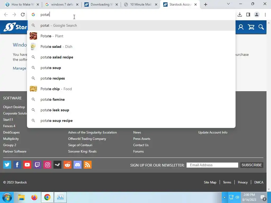
Task: Select the 'potato soup' suggestion
Action: [x=131, y=68]
